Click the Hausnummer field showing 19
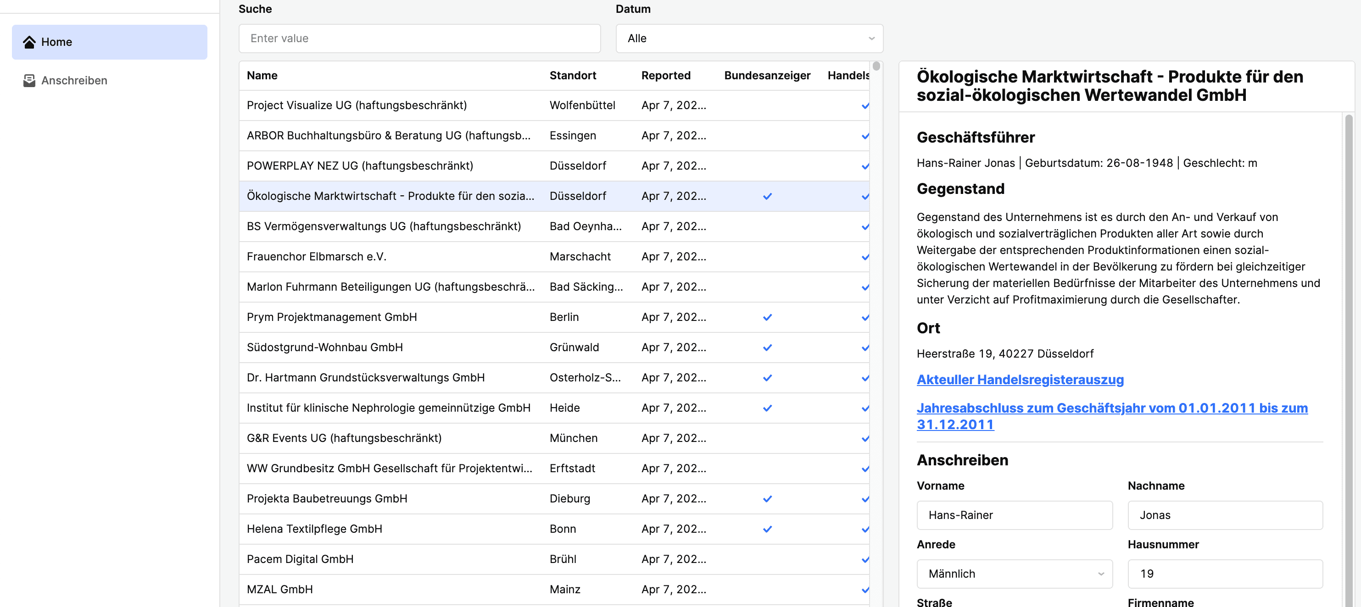This screenshot has width=1361, height=607. [1225, 574]
